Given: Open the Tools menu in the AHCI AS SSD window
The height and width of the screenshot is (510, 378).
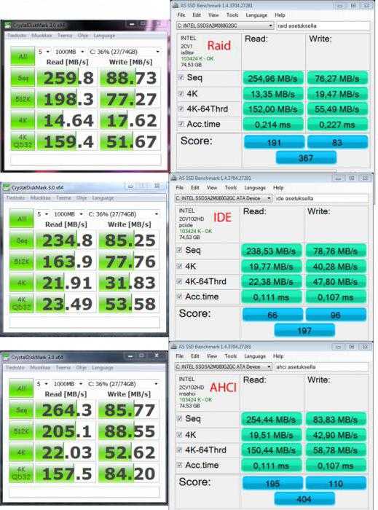Looking at the screenshot, I should (230, 356).
